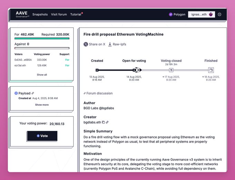
Task: Go to Visit forum in navigation
Action: pyautogui.click(x=59, y=15)
